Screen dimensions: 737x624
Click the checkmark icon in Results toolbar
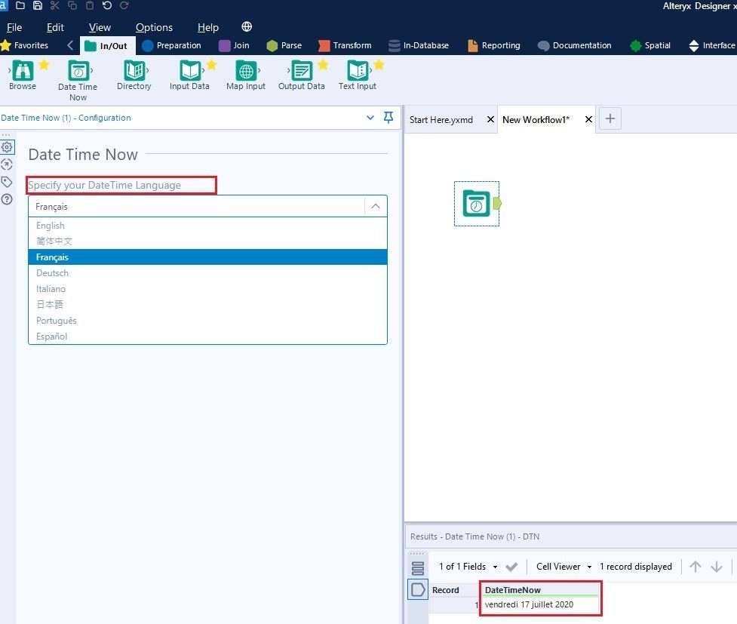point(511,567)
